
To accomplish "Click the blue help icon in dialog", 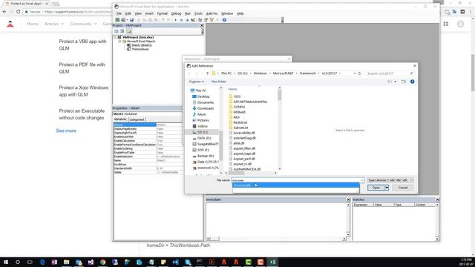I will coord(413,82).
